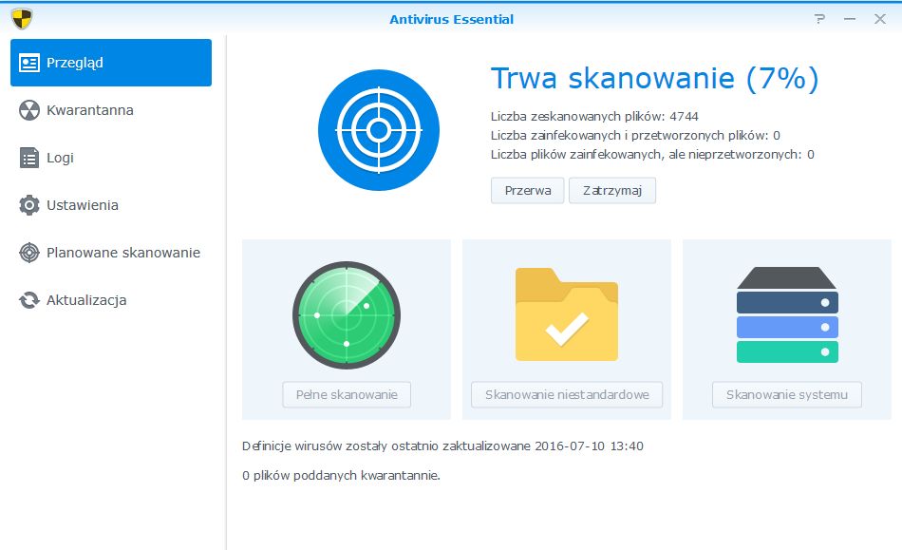Go to Ustawienia settings
The height and width of the screenshot is (550, 902).
(x=111, y=205)
